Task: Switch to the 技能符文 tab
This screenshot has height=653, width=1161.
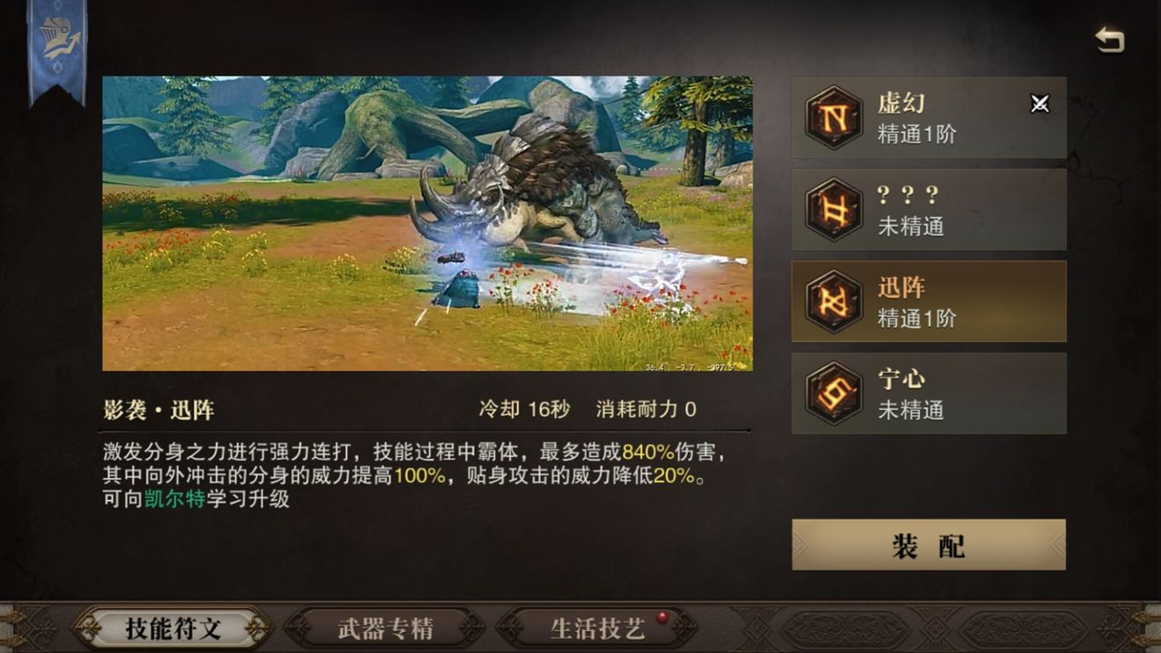Action: [x=172, y=628]
